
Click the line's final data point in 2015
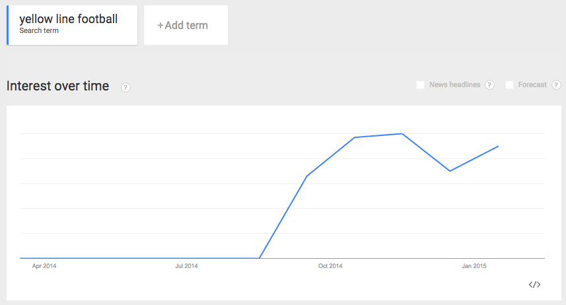coord(498,146)
